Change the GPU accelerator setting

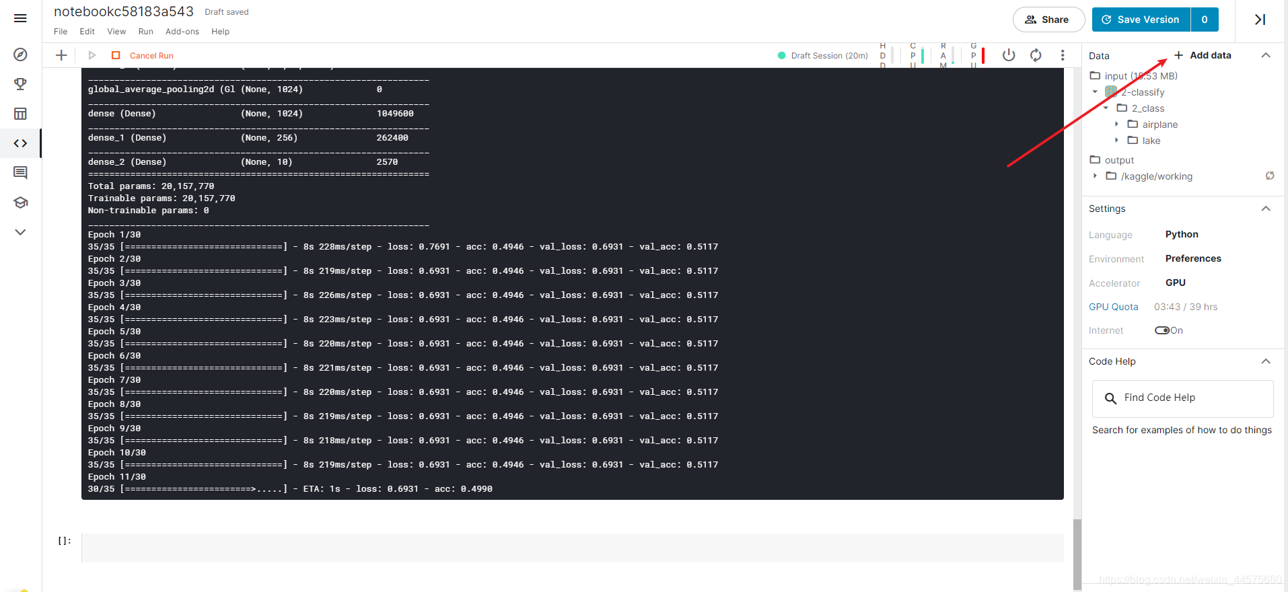pos(1176,283)
